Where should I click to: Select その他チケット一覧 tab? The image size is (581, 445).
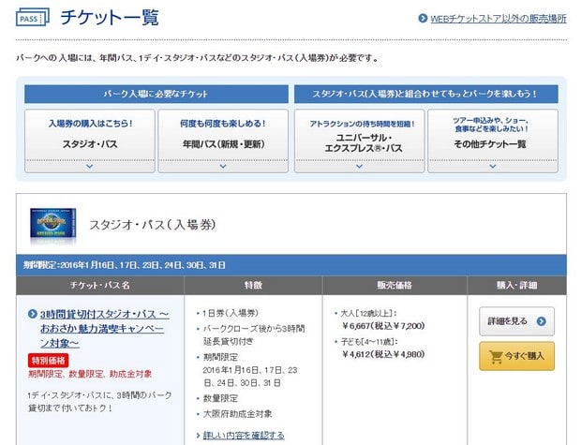[x=493, y=141]
